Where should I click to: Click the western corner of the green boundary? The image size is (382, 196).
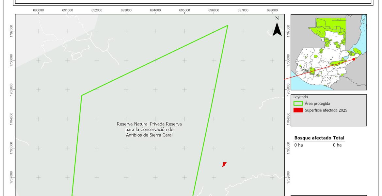81,95
